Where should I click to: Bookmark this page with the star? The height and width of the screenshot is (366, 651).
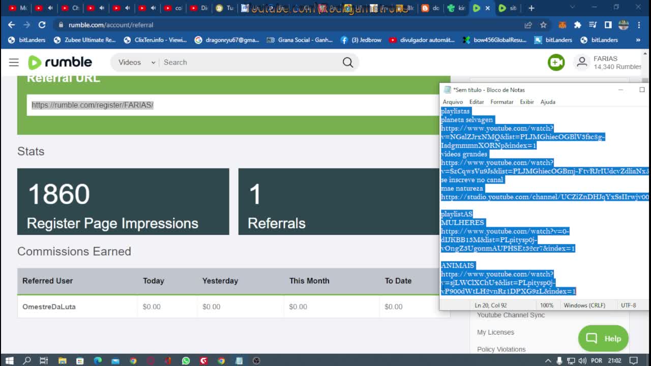click(x=543, y=24)
